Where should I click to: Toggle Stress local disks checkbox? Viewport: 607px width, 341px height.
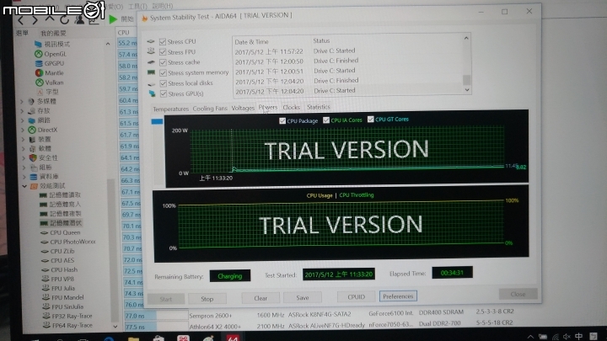164,83
